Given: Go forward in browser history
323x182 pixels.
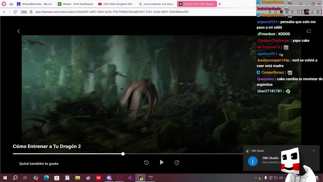Looking at the screenshot, I should (10, 12).
